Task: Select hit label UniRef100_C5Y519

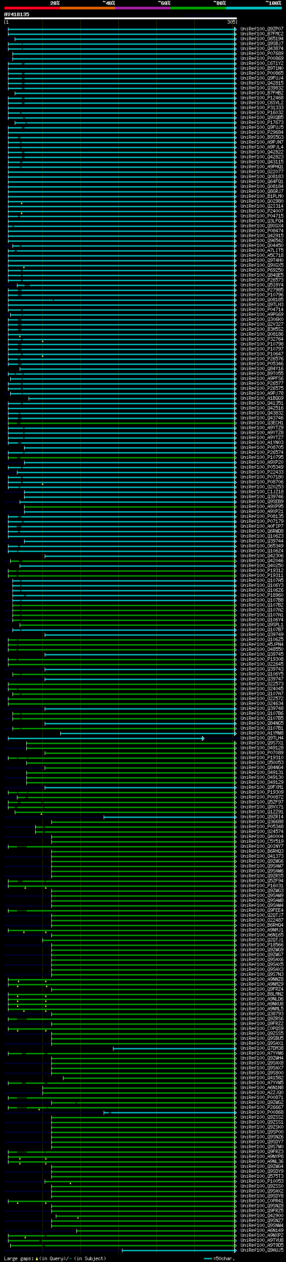Action: click(262, 841)
